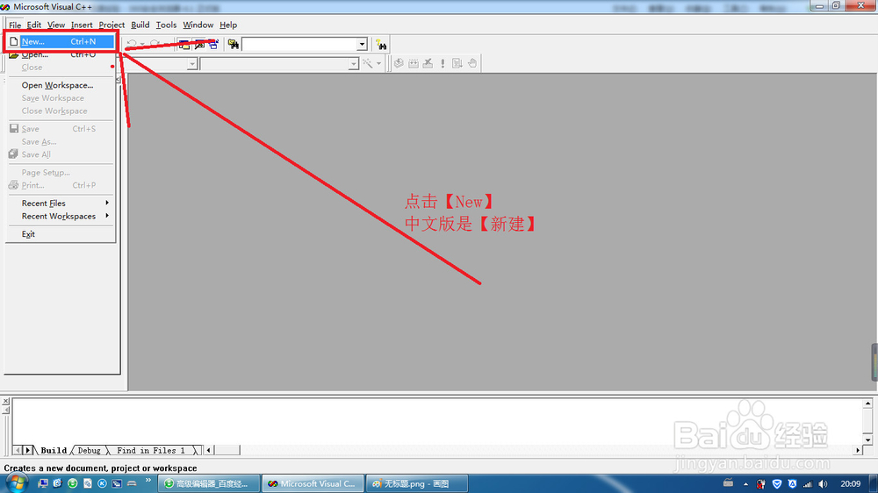Switch to Find in Files 1 tab
The image size is (878, 493).
[x=151, y=451]
